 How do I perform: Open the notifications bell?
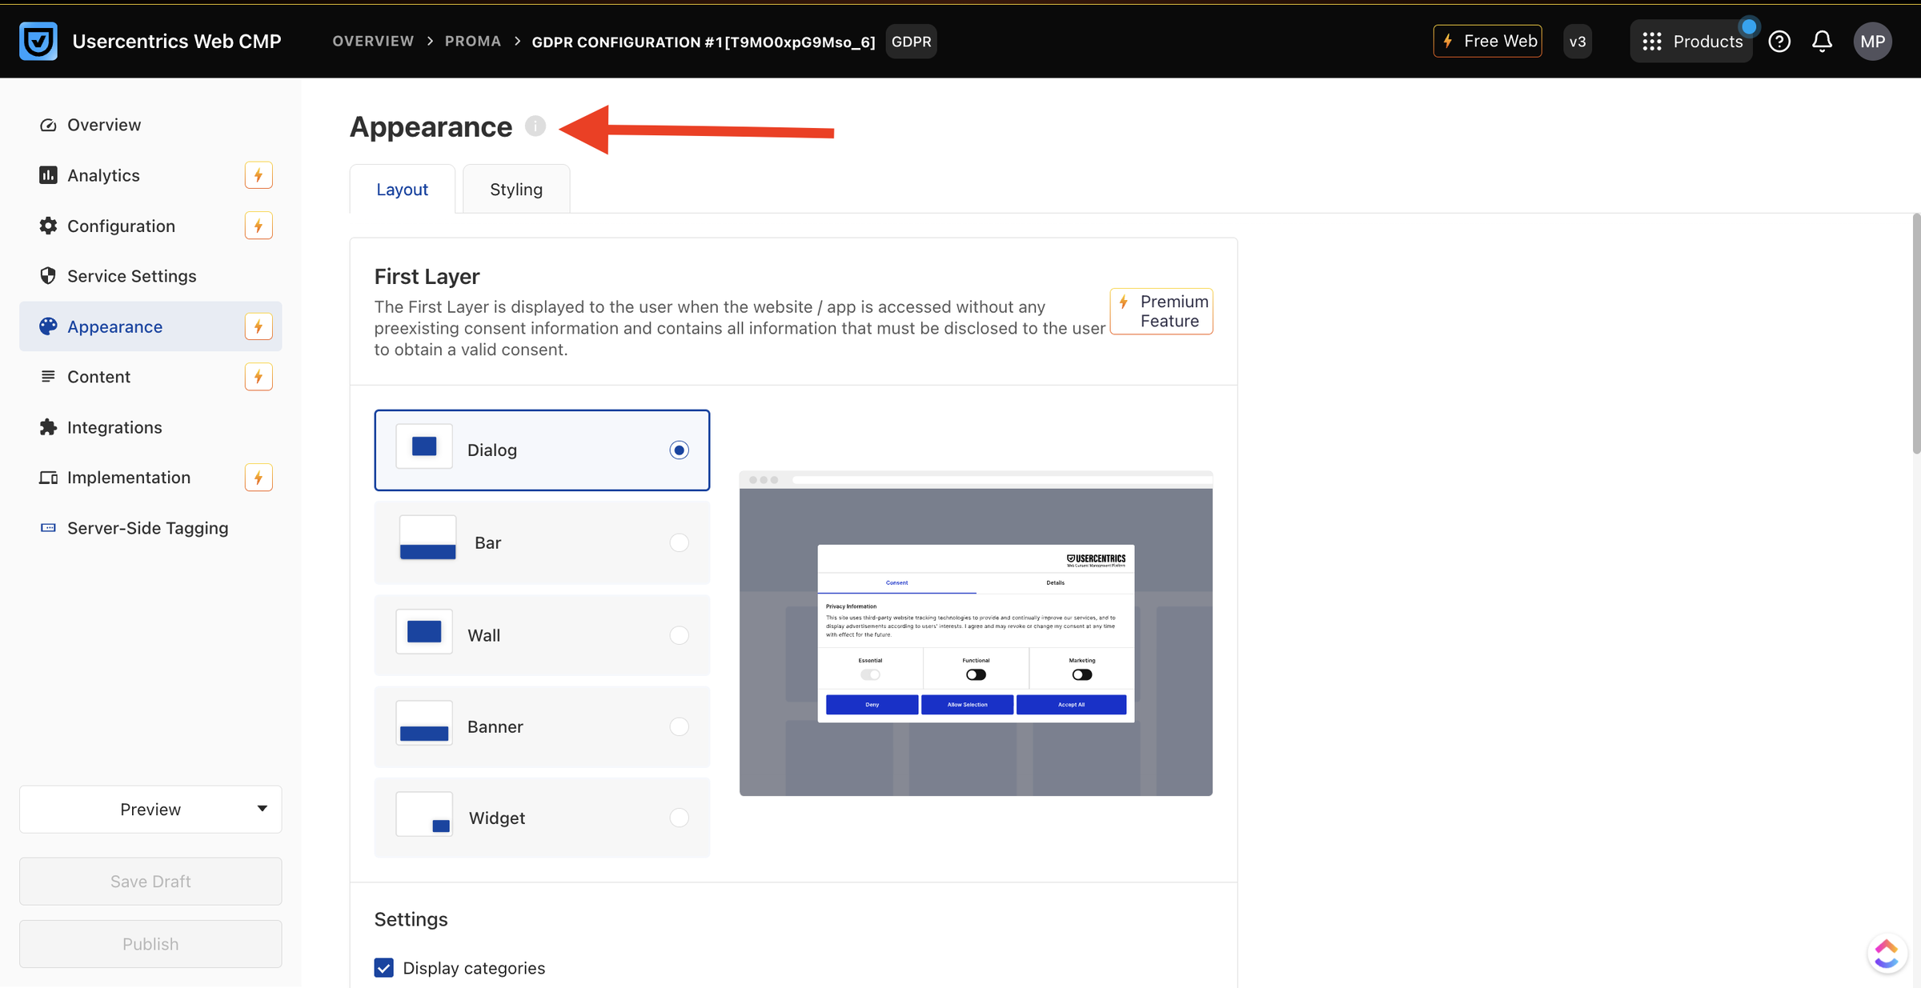pos(1823,42)
